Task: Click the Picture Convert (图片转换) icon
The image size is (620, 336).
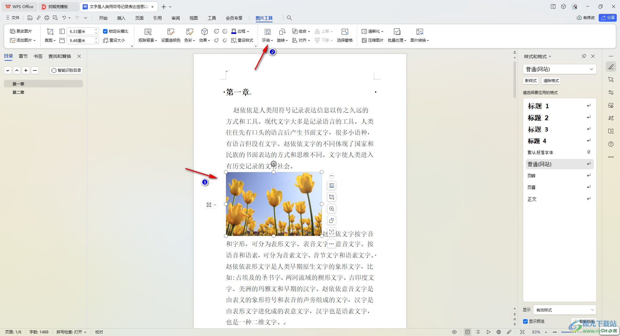Action: click(420, 32)
